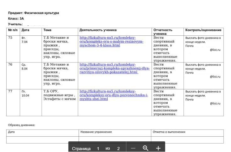Open the pozvonochnika-i-myshts-shei exercise link
This screenshot has width=231, height=152.
click(114, 95)
